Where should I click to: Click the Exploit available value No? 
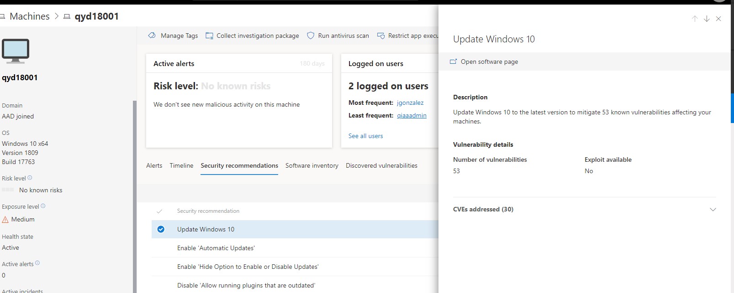[589, 171]
